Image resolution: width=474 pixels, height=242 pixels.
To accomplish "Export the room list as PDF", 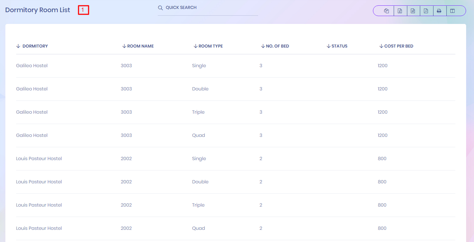I will [x=426, y=11].
